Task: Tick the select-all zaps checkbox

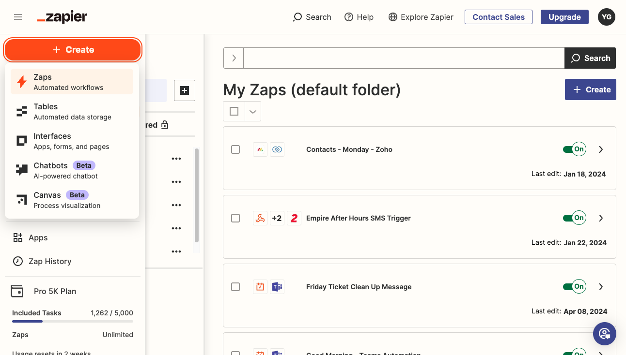Action: [234, 111]
